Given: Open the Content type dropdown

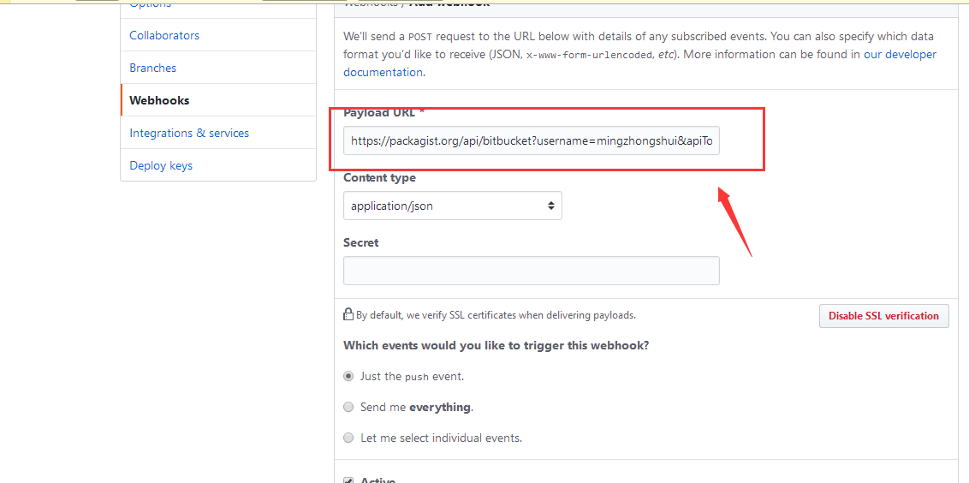Looking at the screenshot, I should coord(452,206).
